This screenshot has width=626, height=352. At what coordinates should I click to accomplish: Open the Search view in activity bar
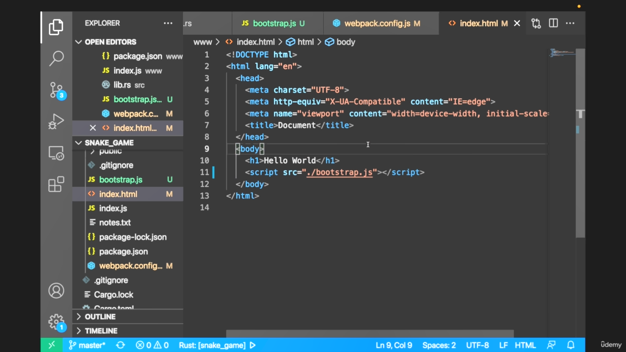coord(56,58)
